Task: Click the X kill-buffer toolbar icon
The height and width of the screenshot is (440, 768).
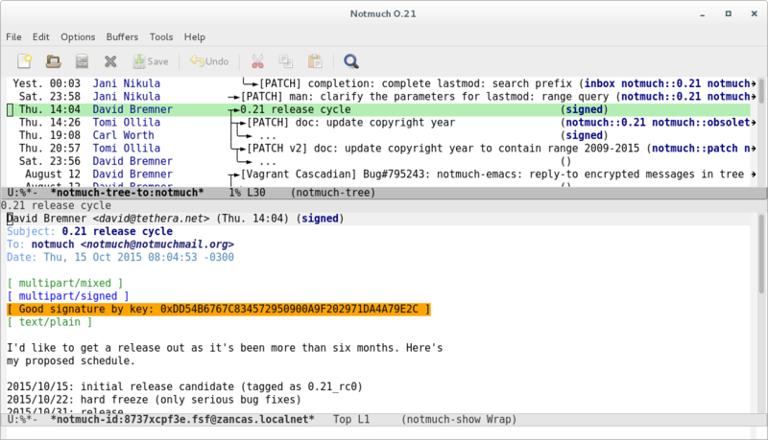Action: coord(110,61)
